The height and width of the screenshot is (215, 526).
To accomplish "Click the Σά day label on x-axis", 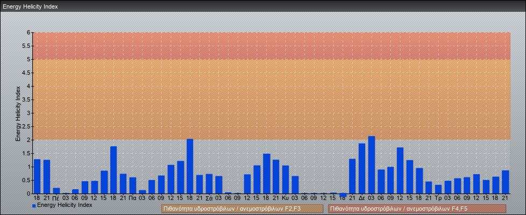I will (x=209, y=198).
